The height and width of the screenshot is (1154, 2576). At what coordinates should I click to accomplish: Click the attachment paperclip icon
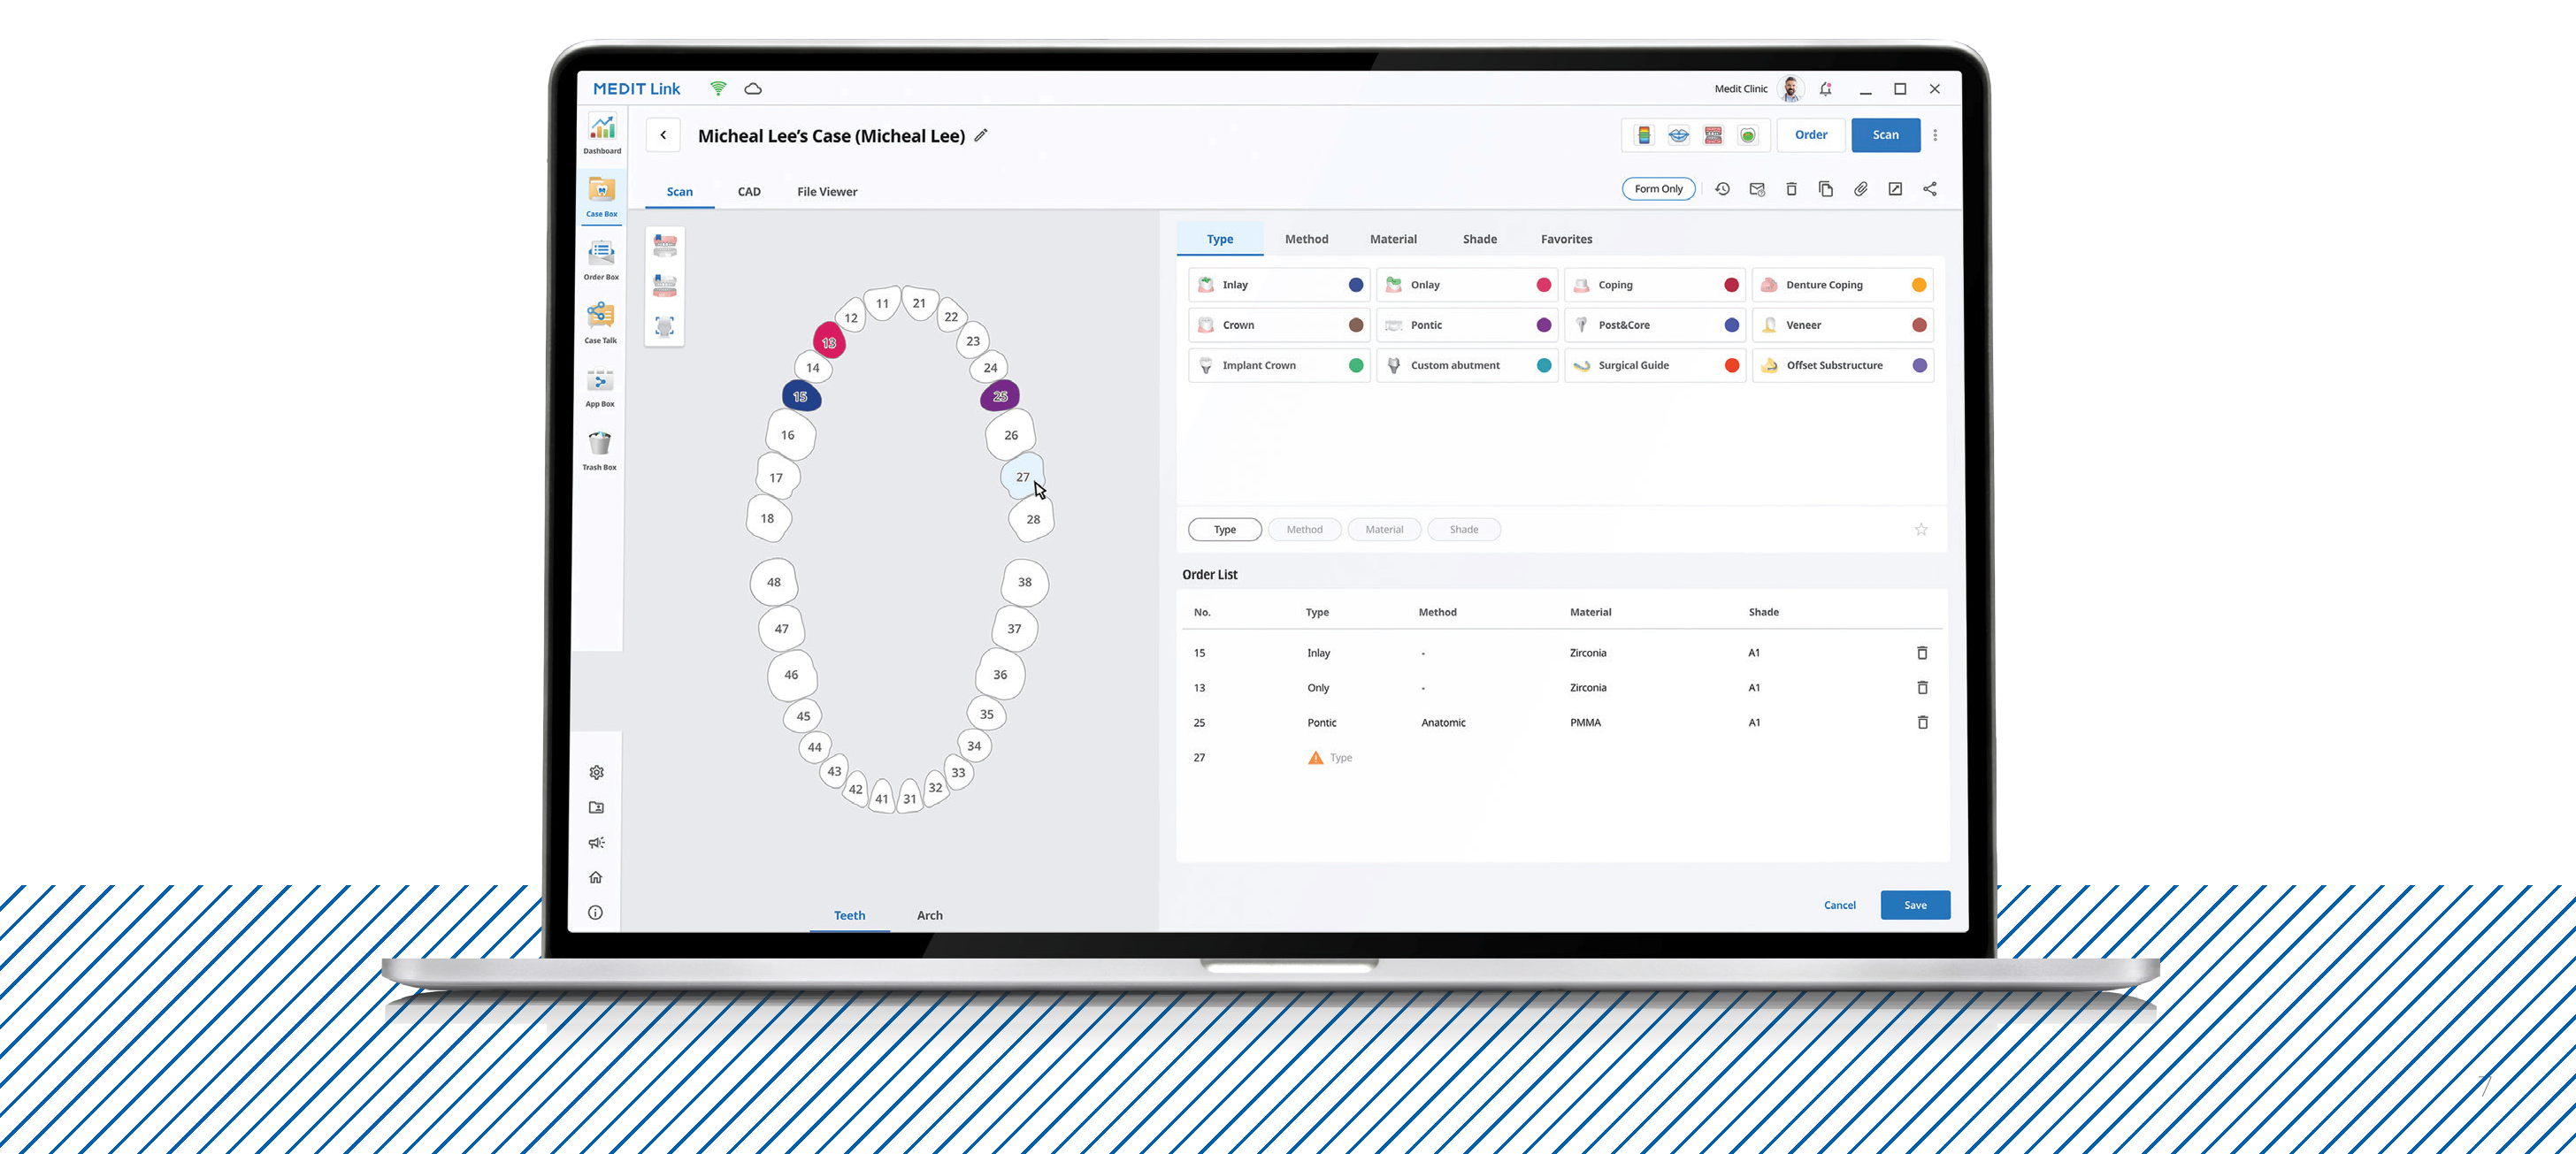click(1860, 189)
